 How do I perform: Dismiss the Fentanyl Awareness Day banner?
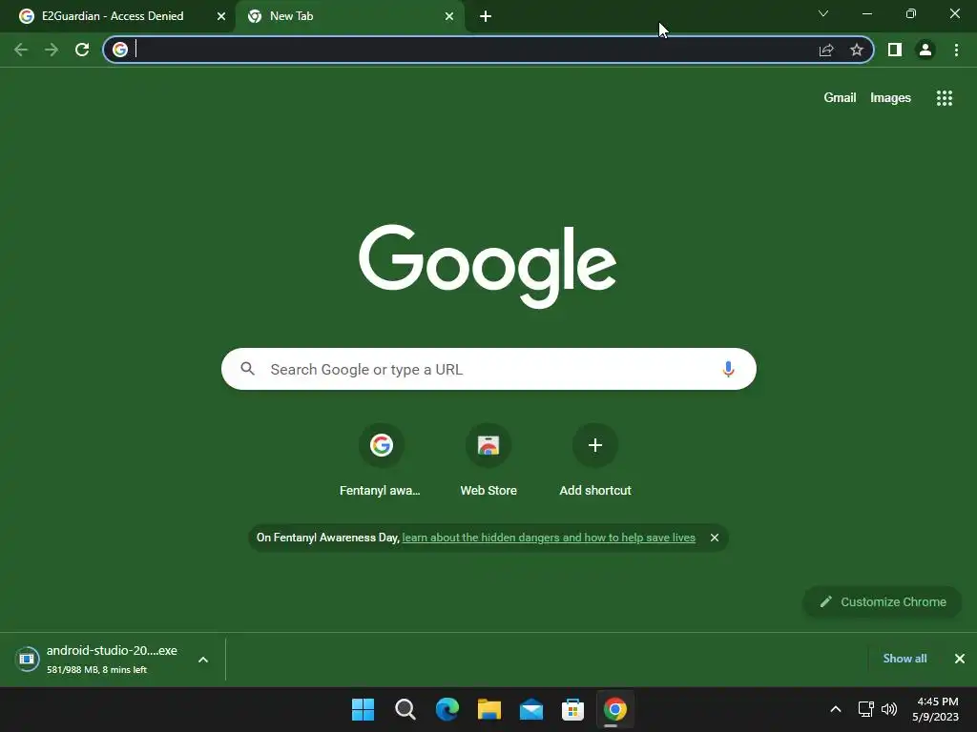click(715, 538)
